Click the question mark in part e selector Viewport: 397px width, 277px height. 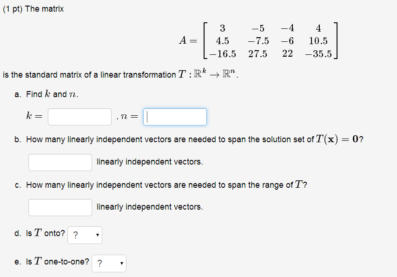100,263
